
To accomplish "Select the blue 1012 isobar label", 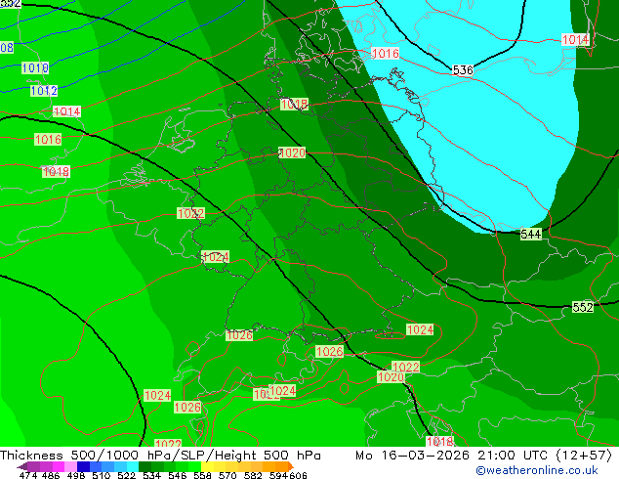I will point(44,91).
